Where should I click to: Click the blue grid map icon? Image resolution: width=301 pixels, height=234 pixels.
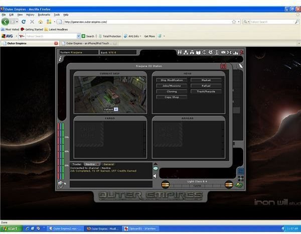240,171
